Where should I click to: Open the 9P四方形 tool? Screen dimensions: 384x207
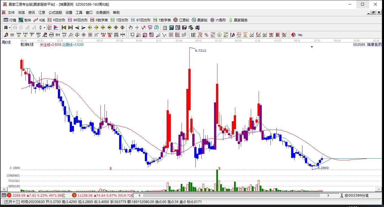(78, 20)
